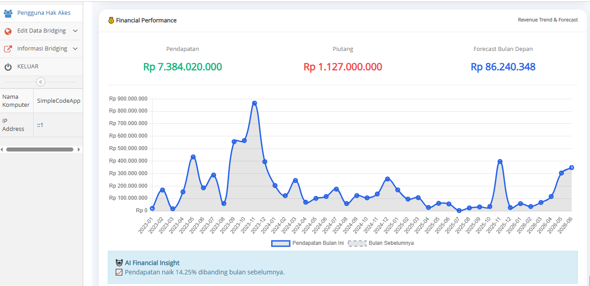
Task: Click the Revenue Trend & Forecast label
Action: tap(548, 20)
